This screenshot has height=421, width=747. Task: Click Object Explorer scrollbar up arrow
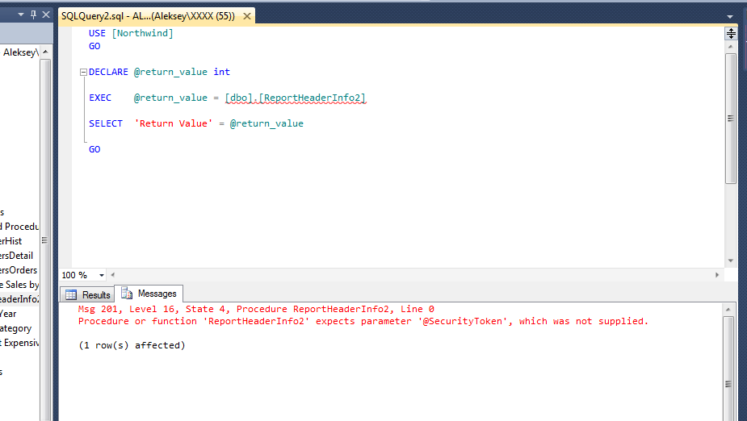tap(45, 52)
